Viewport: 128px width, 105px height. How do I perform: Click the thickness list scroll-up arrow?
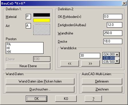coord(117,55)
